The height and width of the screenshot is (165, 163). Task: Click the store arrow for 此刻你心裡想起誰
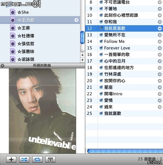click(x=160, y=15)
